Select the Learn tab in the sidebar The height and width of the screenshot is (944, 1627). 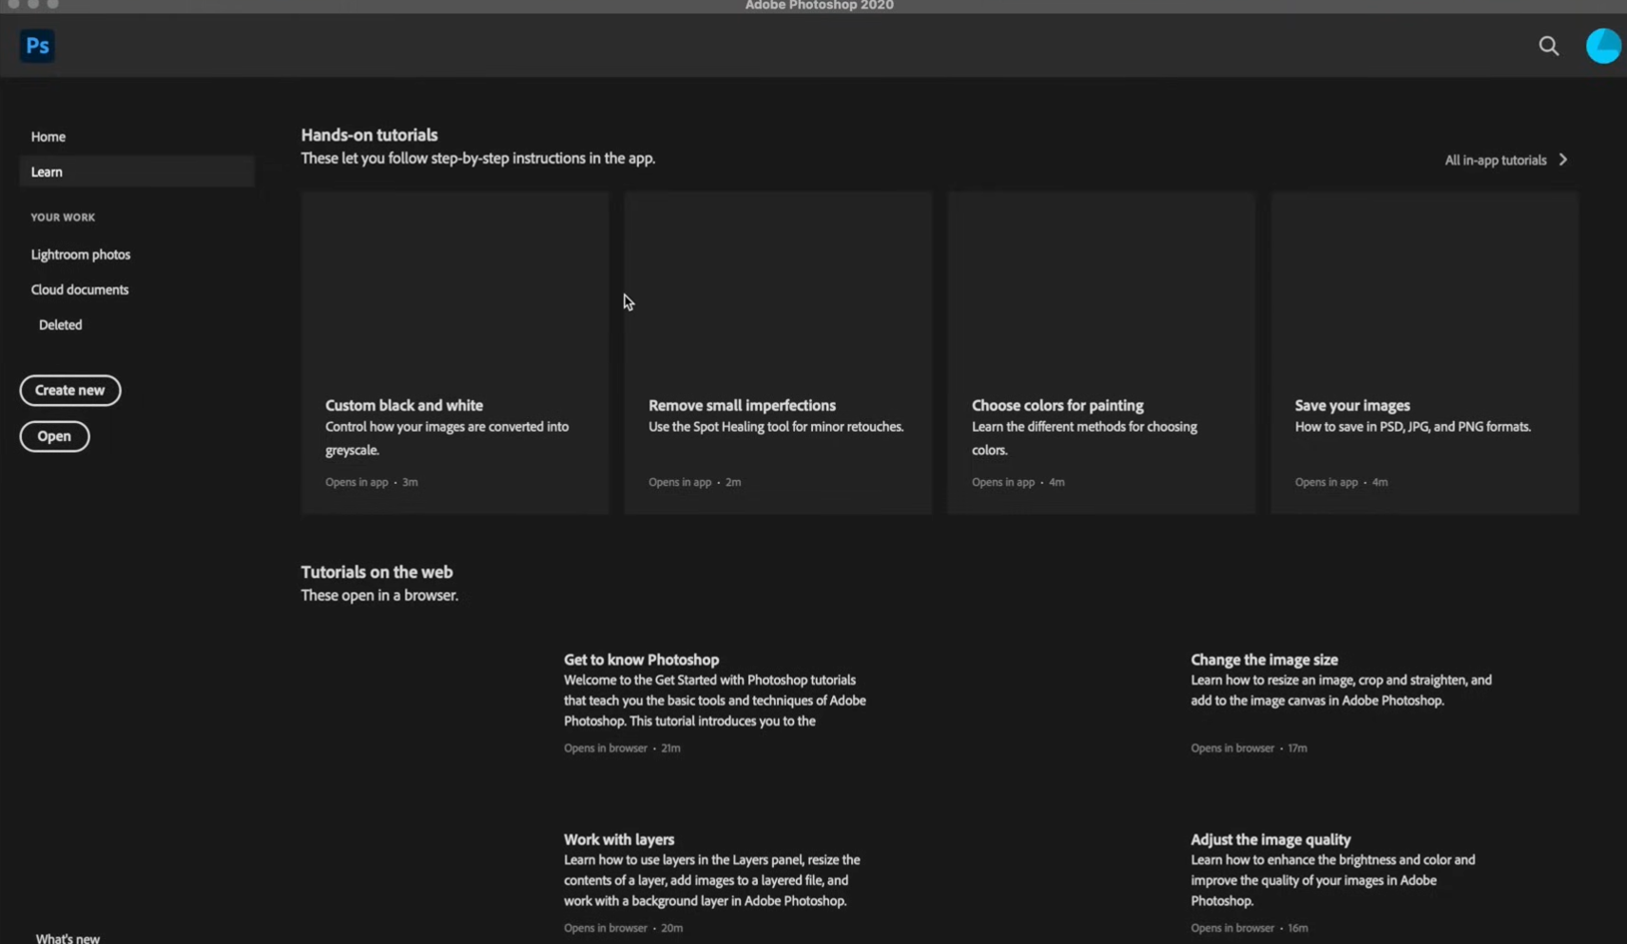coord(46,171)
